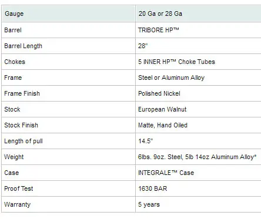Click the 28" barrel length value

coord(143,46)
